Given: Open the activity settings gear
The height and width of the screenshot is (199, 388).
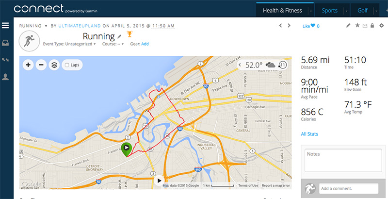Looking at the screenshot, I should point(381,25).
